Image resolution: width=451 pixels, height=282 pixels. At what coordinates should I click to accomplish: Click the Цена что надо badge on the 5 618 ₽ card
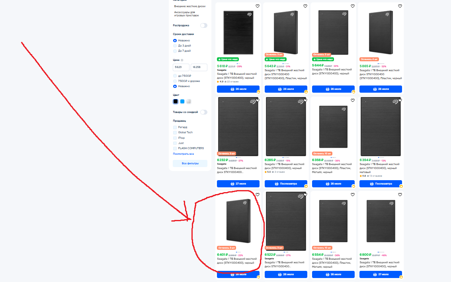228,60
